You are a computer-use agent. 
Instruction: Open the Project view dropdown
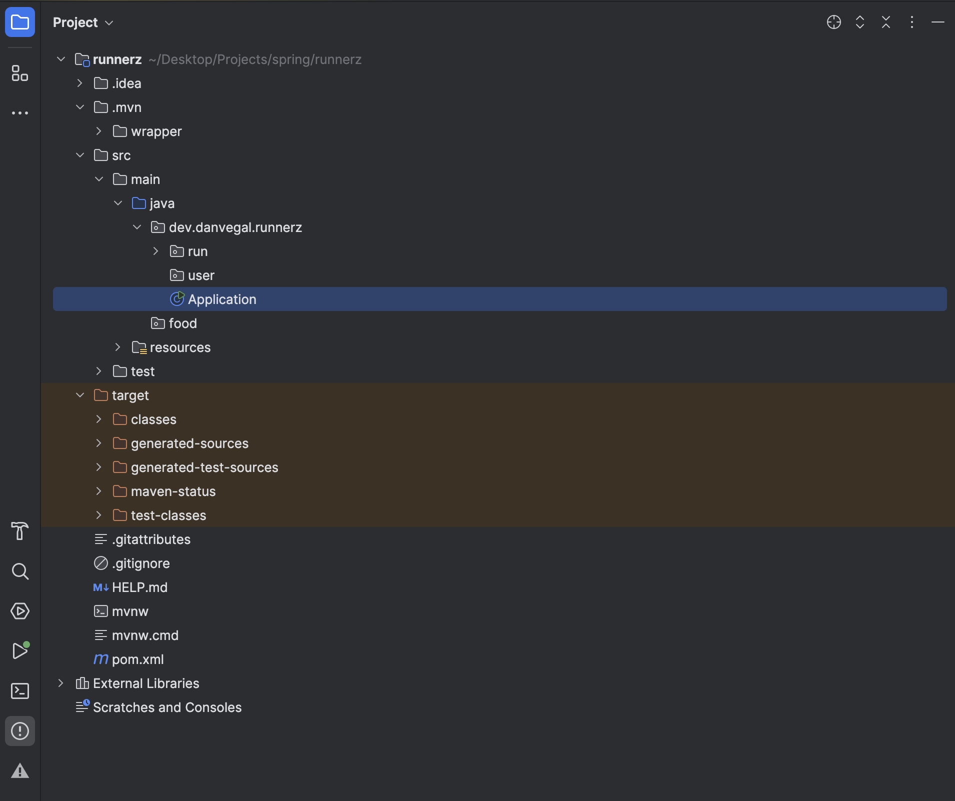pyautogui.click(x=83, y=22)
